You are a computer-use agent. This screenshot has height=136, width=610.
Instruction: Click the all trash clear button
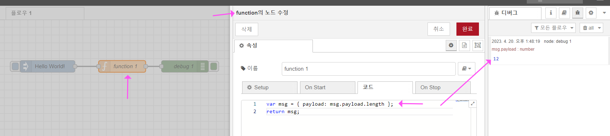588,28
